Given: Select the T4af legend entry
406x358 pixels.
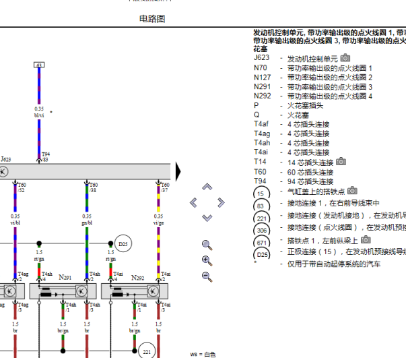Looking at the screenshot, I should (292, 124).
